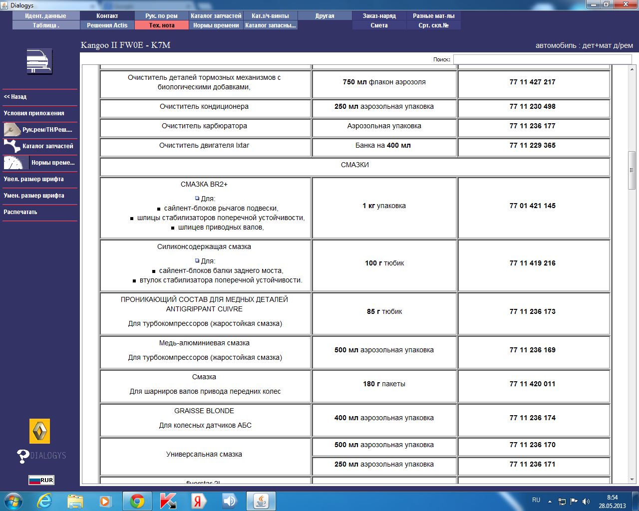Select the Тех. нота tab
This screenshot has height=511, width=639.
(x=162, y=25)
